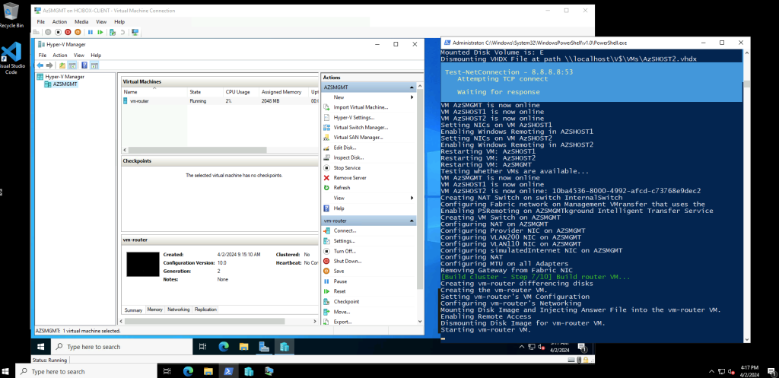The width and height of the screenshot is (779, 378).
Task: Switch to the Memory tab
Action: 154,310
